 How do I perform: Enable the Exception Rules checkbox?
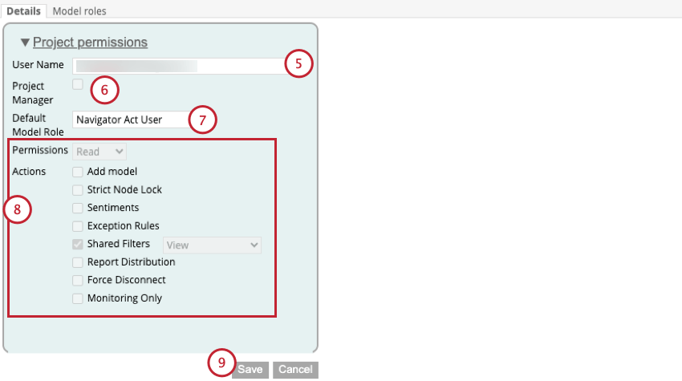(x=77, y=226)
